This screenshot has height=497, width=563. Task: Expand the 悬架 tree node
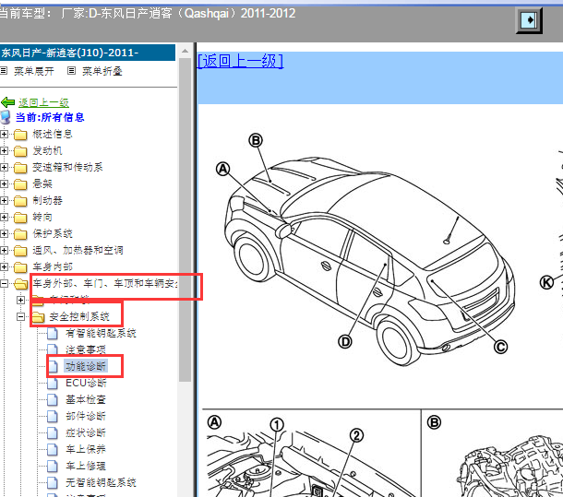(4, 183)
